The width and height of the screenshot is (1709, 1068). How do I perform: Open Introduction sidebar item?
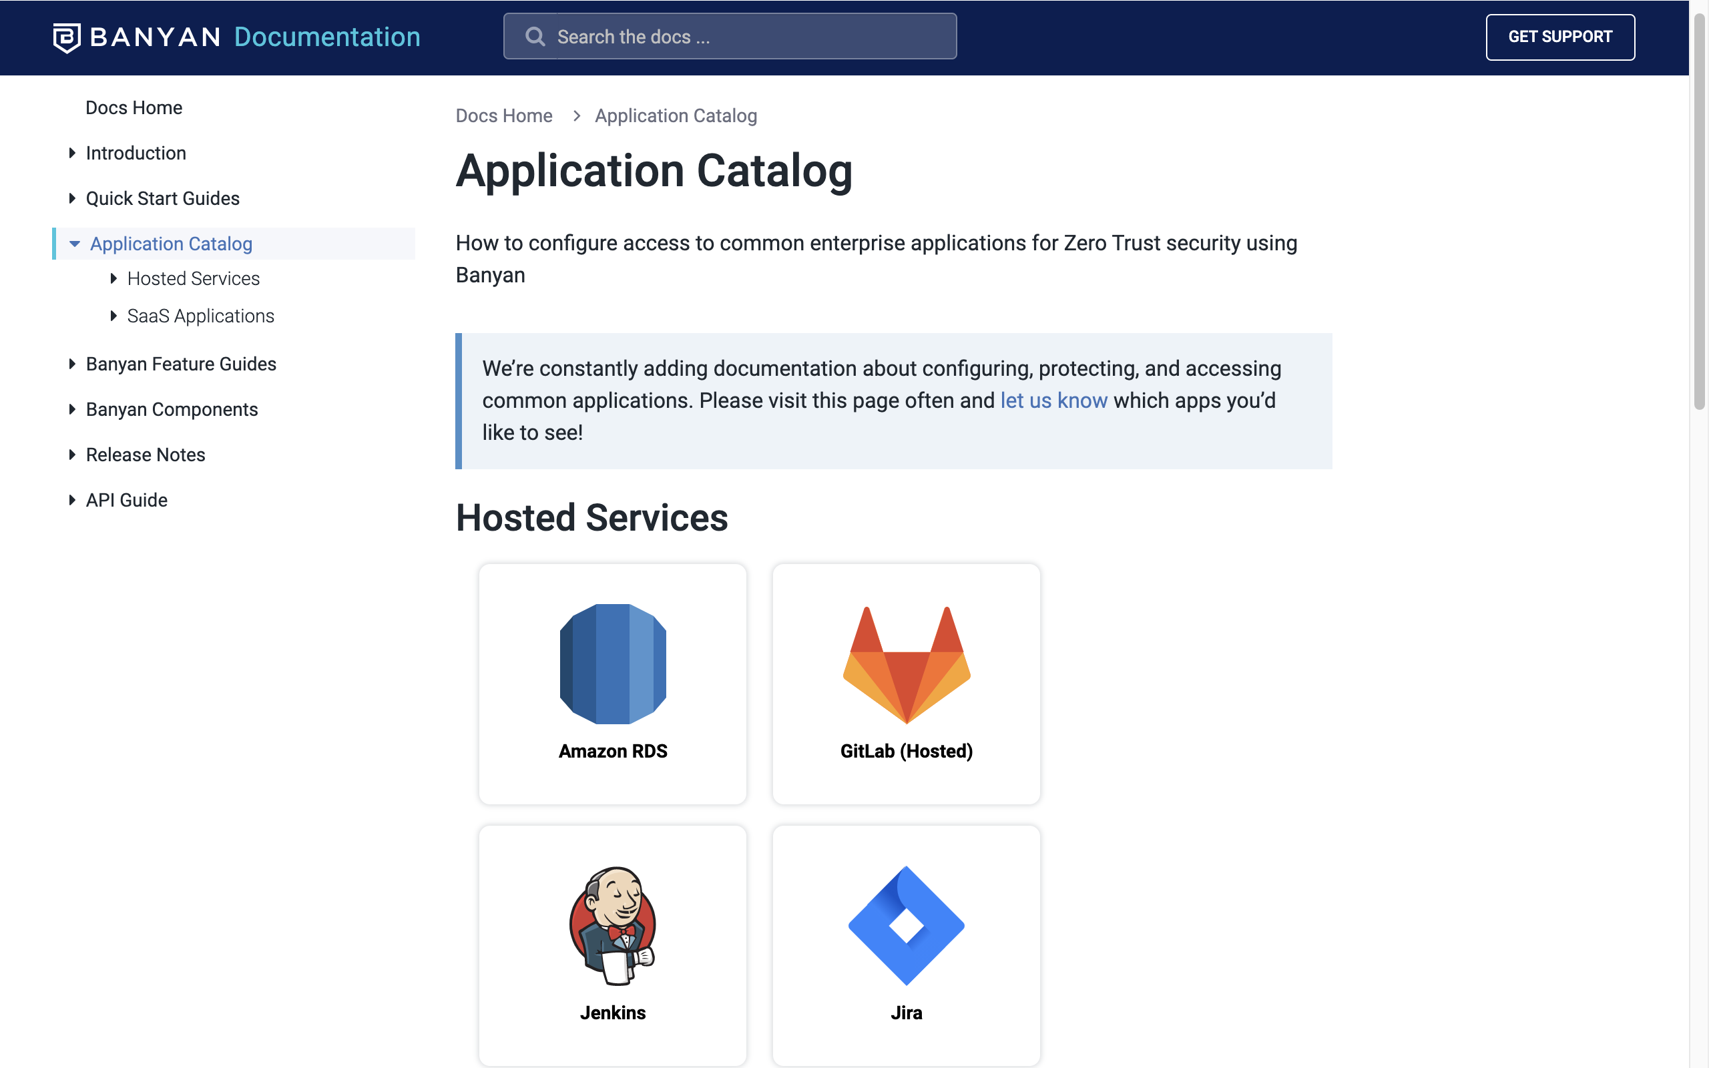tap(136, 153)
